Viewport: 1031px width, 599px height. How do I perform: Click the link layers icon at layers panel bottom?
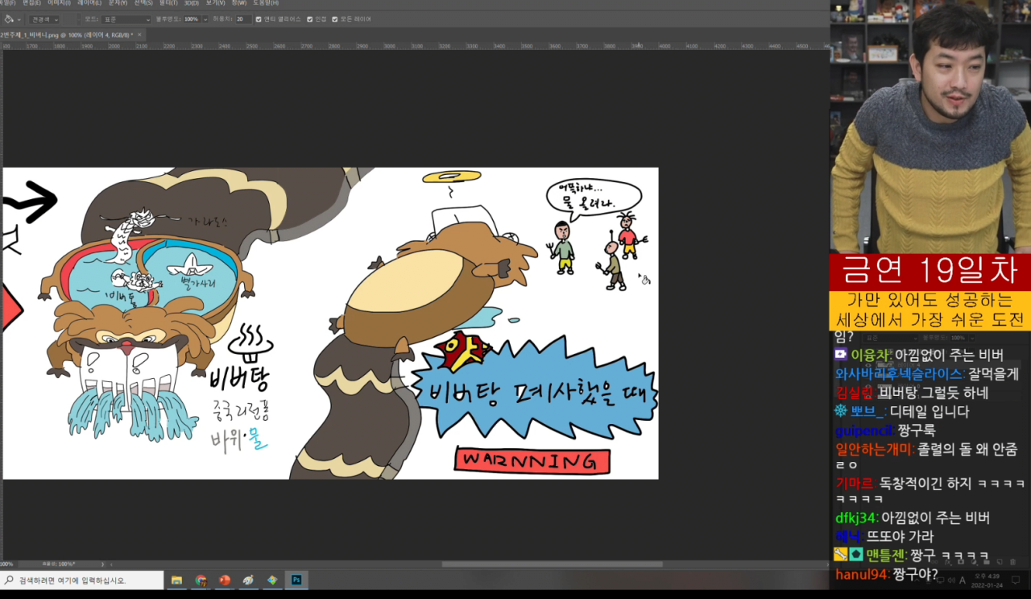click(934, 562)
